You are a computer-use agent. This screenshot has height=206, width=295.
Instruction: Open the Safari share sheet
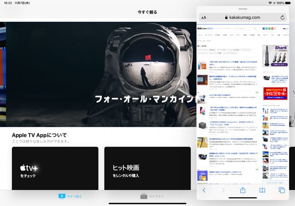[243, 190]
